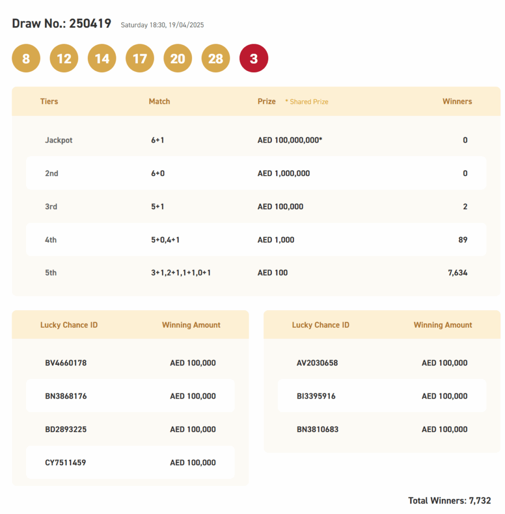Click the Tiers column header
This screenshot has width=505, height=514.
pyautogui.click(x=49, y=101)
